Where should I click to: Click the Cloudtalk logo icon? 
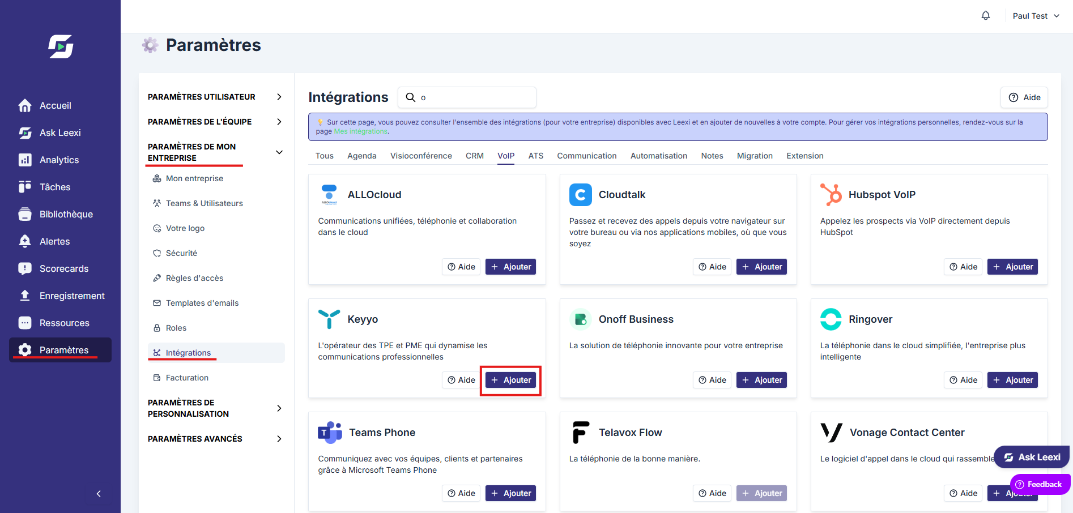click(580, 195)
